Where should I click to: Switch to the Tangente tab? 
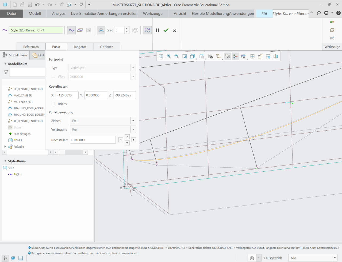pos(80,46)
